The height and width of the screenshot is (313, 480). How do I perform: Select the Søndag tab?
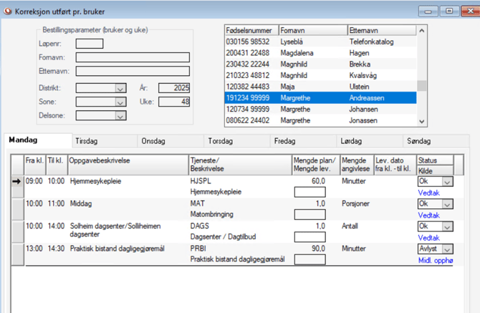(x=420, y=142)
